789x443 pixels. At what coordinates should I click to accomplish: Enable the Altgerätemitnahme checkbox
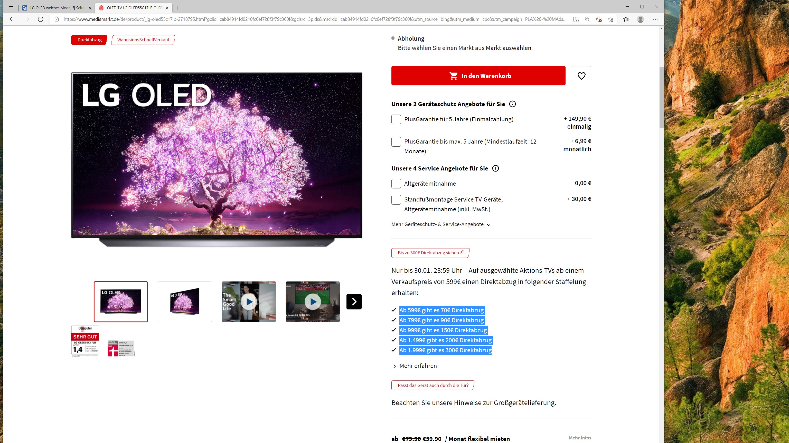pyautogui.click(x=396, y=184)
